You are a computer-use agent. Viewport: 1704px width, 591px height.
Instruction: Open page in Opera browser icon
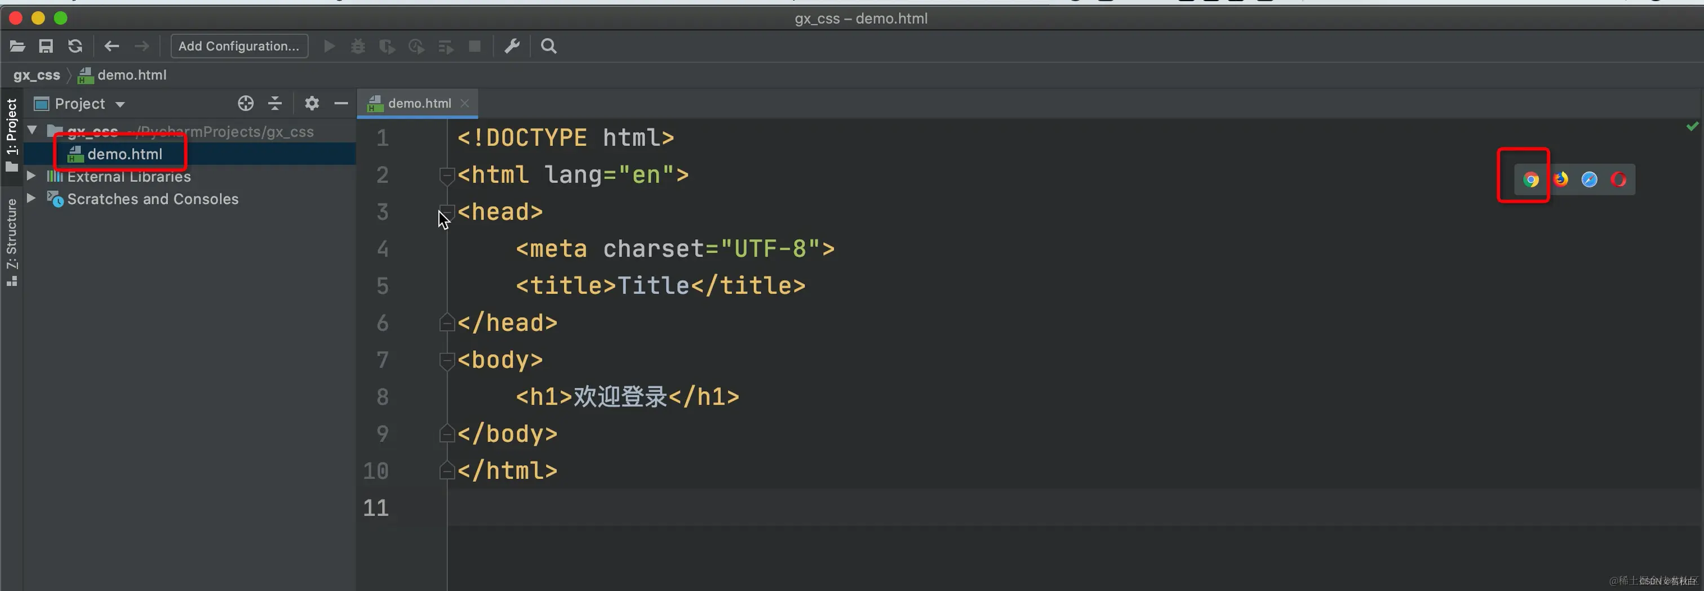tap(1619, 179)
